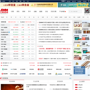Screen dimensions: 90x90
Task: Click the 中信期货 partner logo
Action: pyautogui.click(x=41, y=69)
